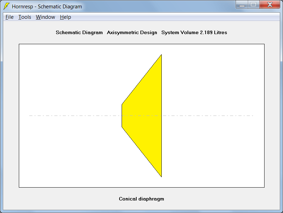Open the Window menu
This screenshot has height=213, width=283.
click(x=45, y=17)
